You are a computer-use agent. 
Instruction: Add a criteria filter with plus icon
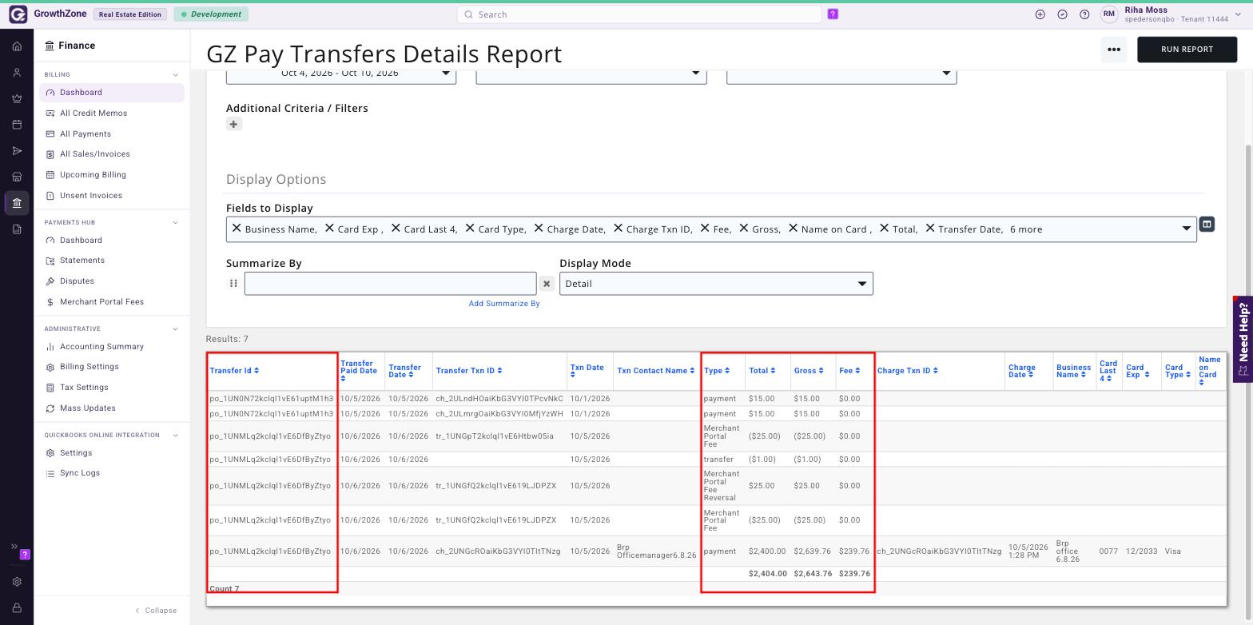click(x=233, y=124)
